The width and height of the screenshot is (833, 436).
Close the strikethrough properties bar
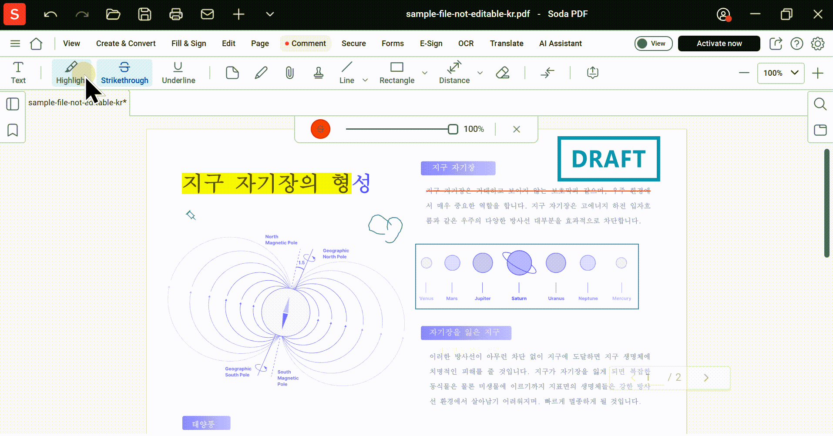tap(517, 129)
